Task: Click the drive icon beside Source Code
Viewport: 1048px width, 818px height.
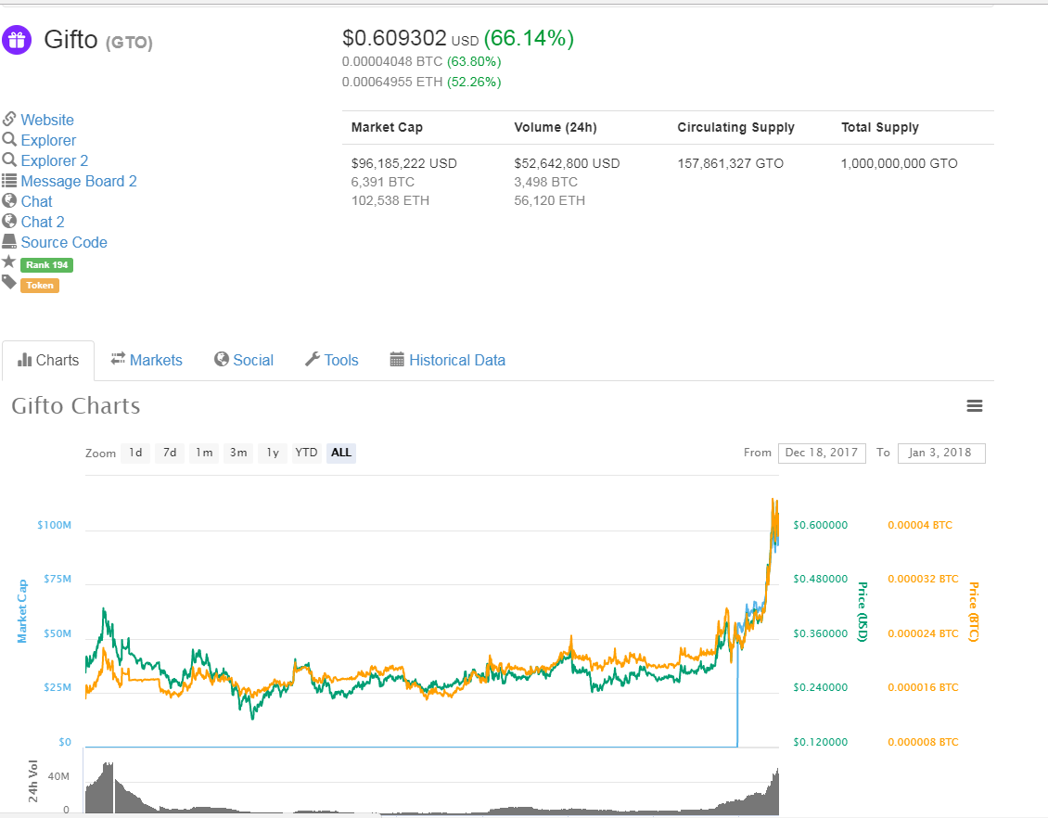Action: [9, 241]
